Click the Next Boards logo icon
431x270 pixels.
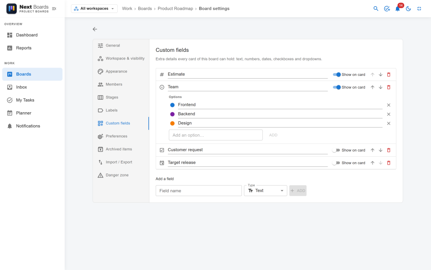click(x=11, y=9)
